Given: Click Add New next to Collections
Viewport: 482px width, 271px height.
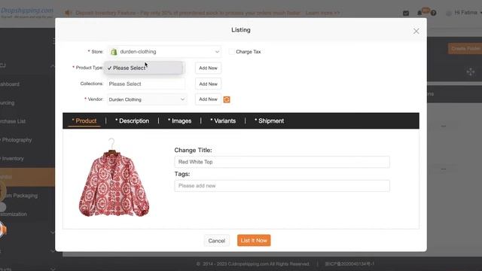Looking at the screenshot, I should click(208, 84).
